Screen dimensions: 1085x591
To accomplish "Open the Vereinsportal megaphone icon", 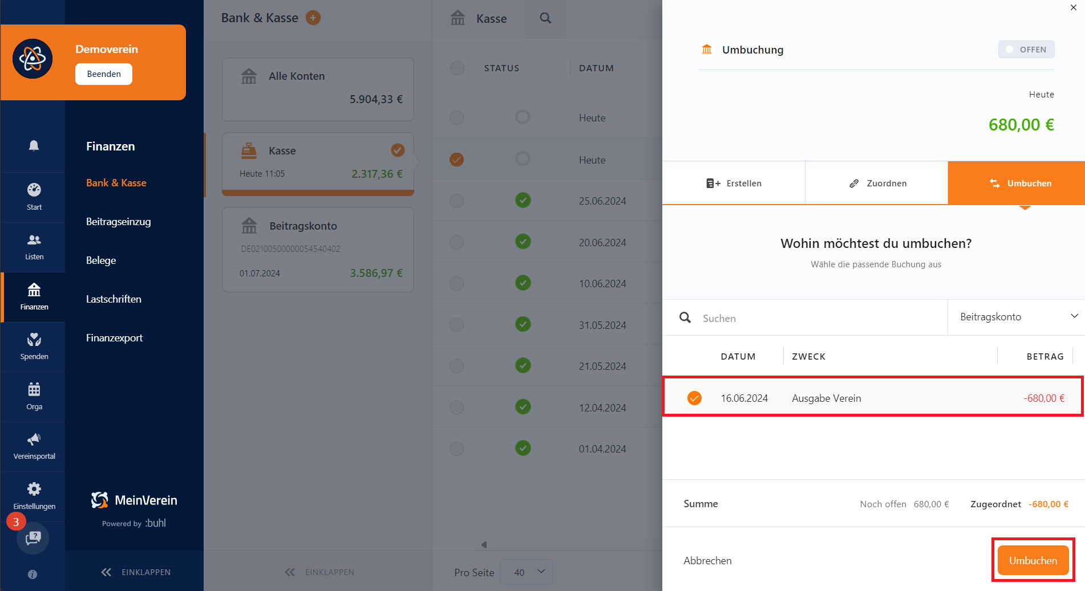I will point(34,439).
